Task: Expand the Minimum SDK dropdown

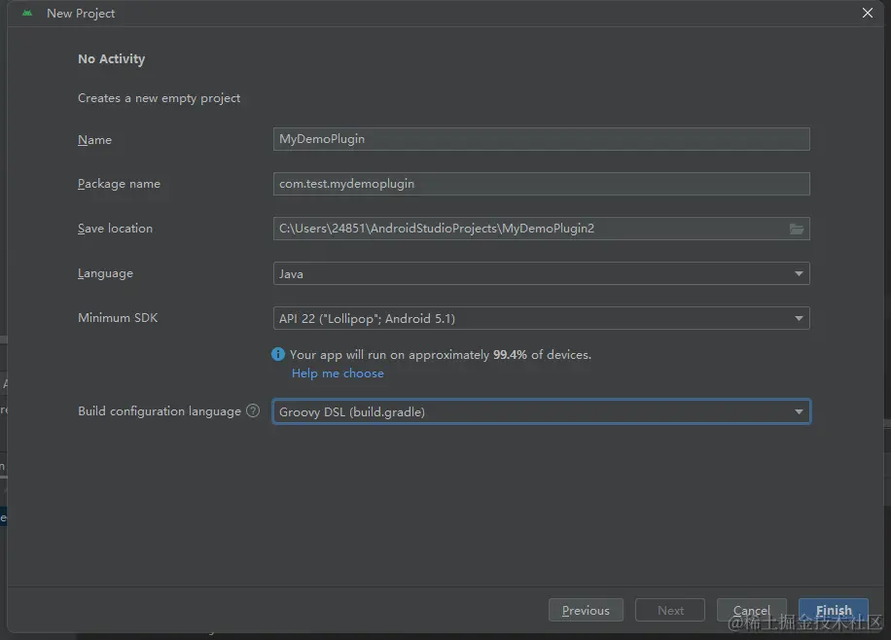Action: (541, 319)
